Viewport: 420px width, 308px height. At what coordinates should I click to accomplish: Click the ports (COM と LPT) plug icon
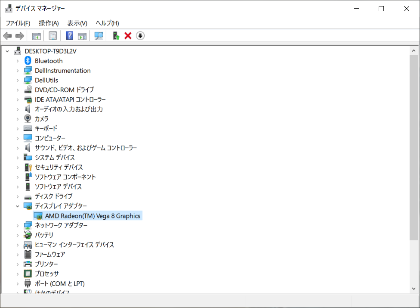pos(28,283)
